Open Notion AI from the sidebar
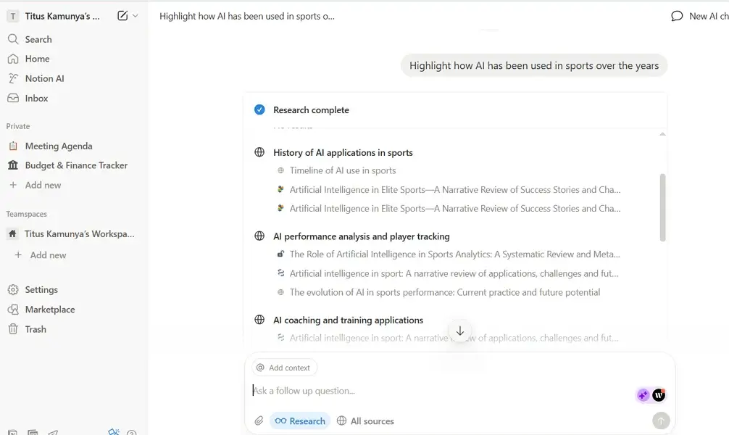 (x=44, y=78)
